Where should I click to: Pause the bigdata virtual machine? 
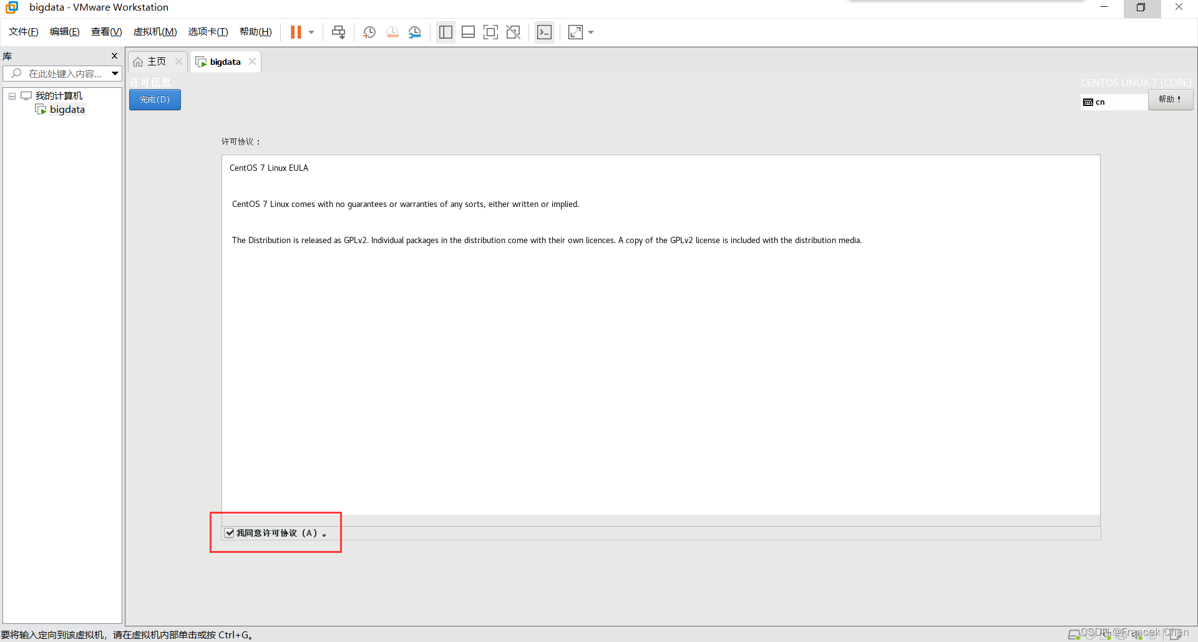296,32
